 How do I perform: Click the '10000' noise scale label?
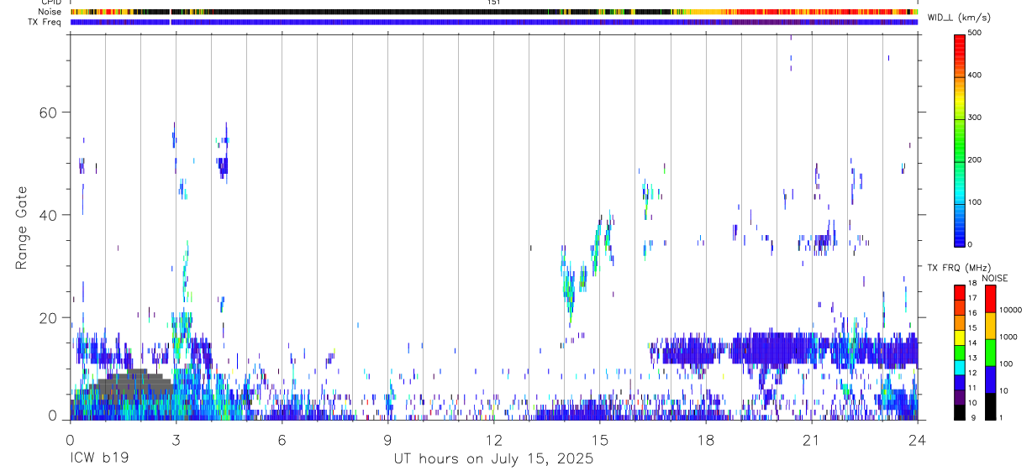(1010, 310)
